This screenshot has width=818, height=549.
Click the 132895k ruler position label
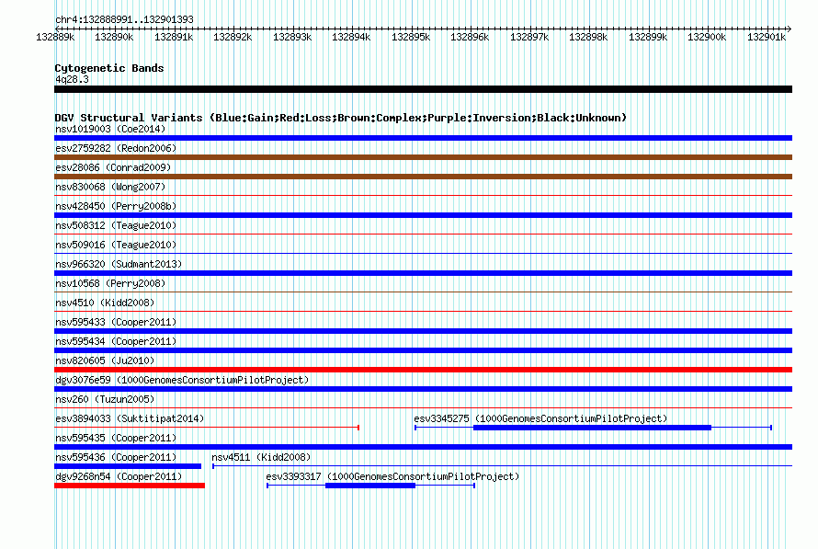coord(411,37)
